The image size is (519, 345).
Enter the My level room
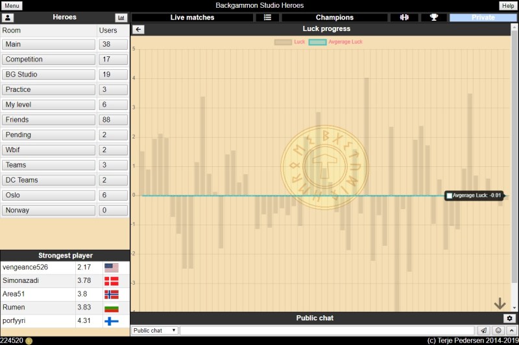48,105
